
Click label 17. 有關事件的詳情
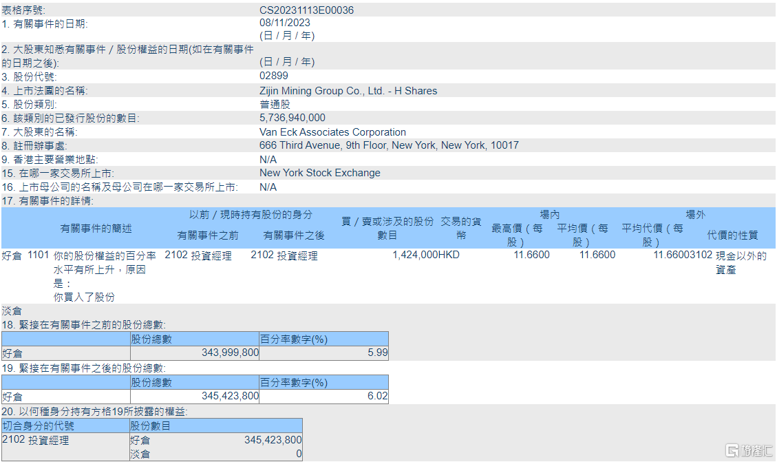(x=47, y=201)
